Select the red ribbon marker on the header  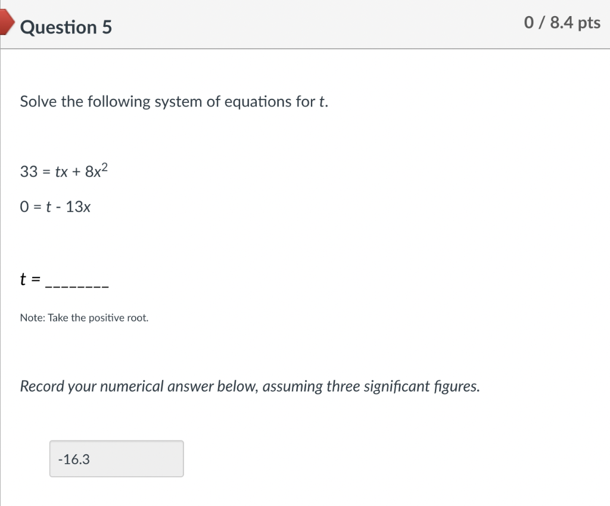click(5, 23)
